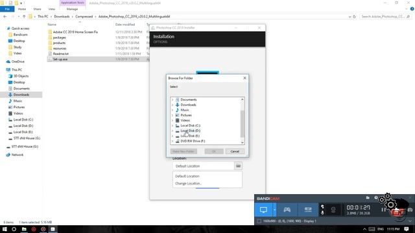Open Bandicam timer clock icon
Screen dimensions: 415x233
(376, 197)
